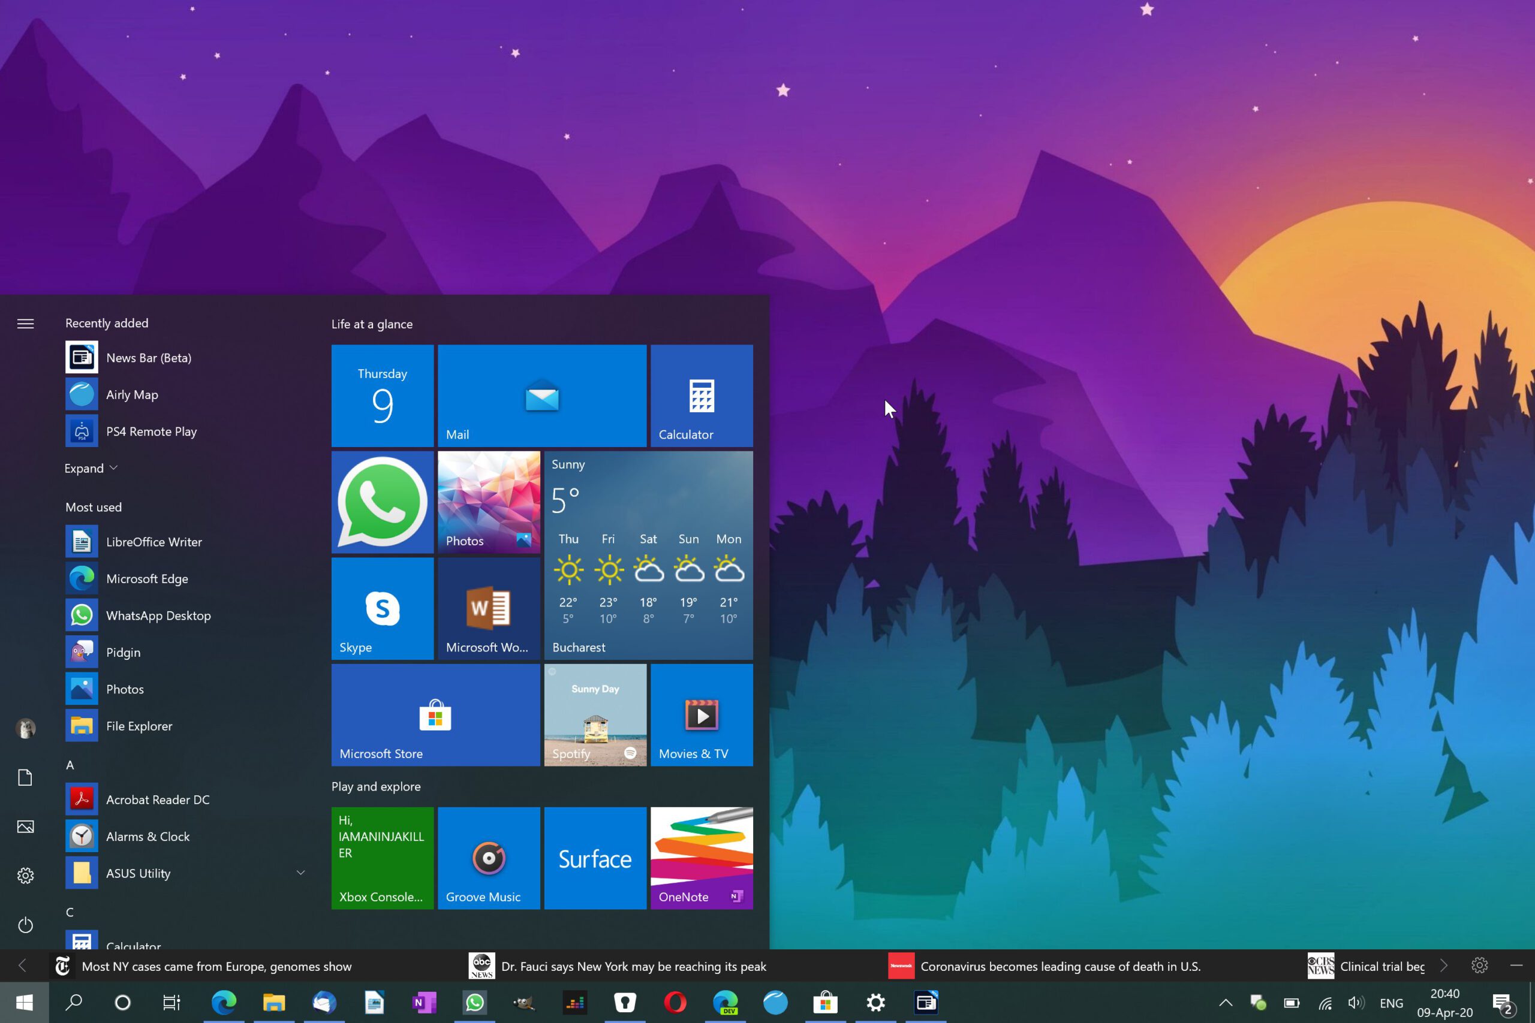1535x1023 pixels.
Task: Open the Microsoft Store tile
Action: pos(435,715)
